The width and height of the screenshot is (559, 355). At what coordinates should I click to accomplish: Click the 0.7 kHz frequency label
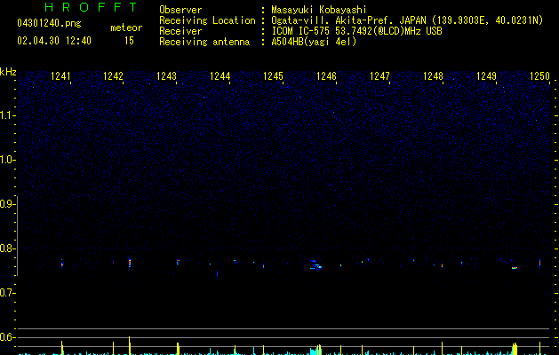pyautogui.click(x=7, y=293)
